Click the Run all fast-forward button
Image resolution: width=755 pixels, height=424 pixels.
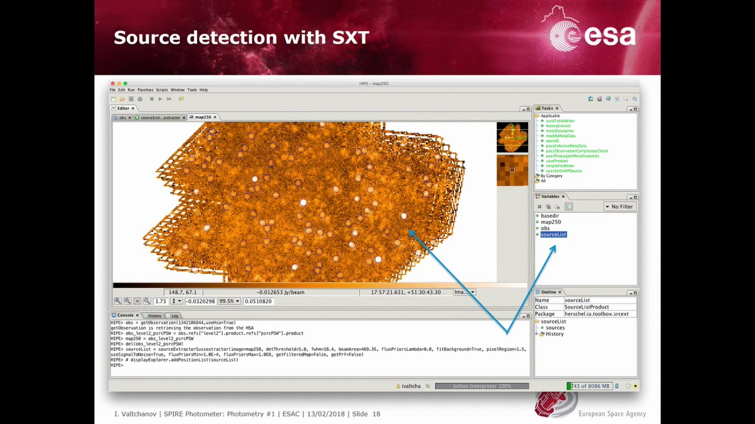169,99
